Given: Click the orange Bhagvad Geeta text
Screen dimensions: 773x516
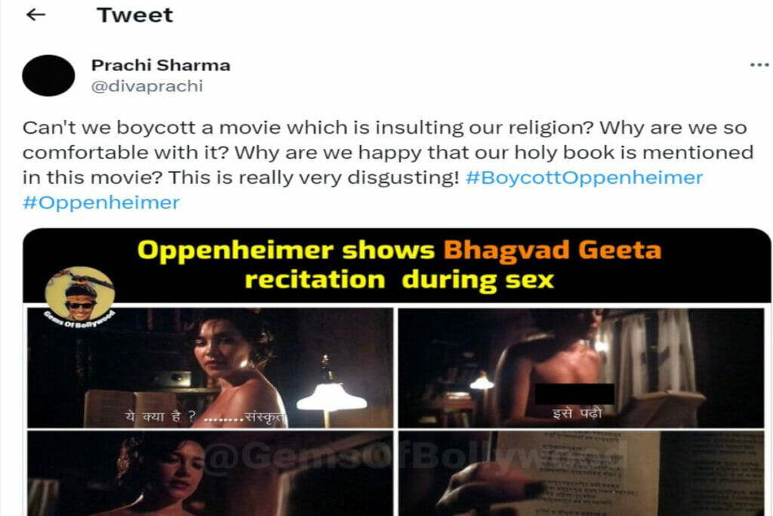Looking at the screenshot, I should [x=553, y=249].
